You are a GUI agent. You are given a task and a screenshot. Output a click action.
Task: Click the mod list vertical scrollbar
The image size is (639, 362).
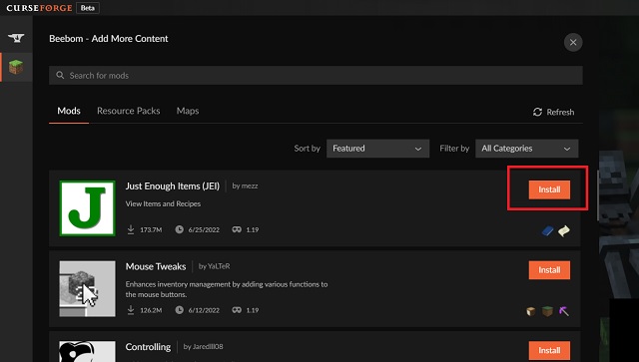click(597, 195)
